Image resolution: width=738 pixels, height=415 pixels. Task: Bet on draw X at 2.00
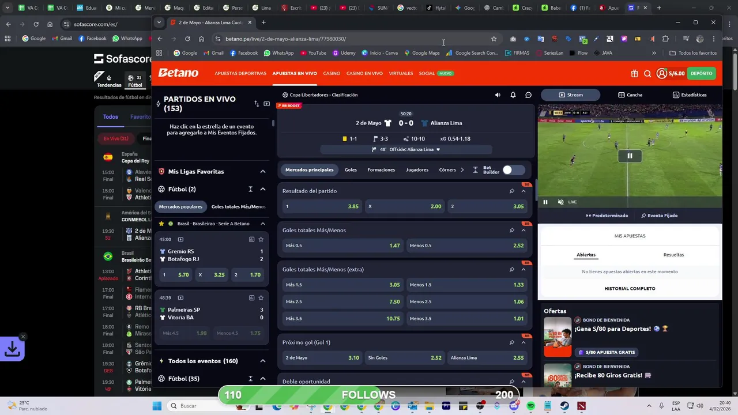click(405, 206)
